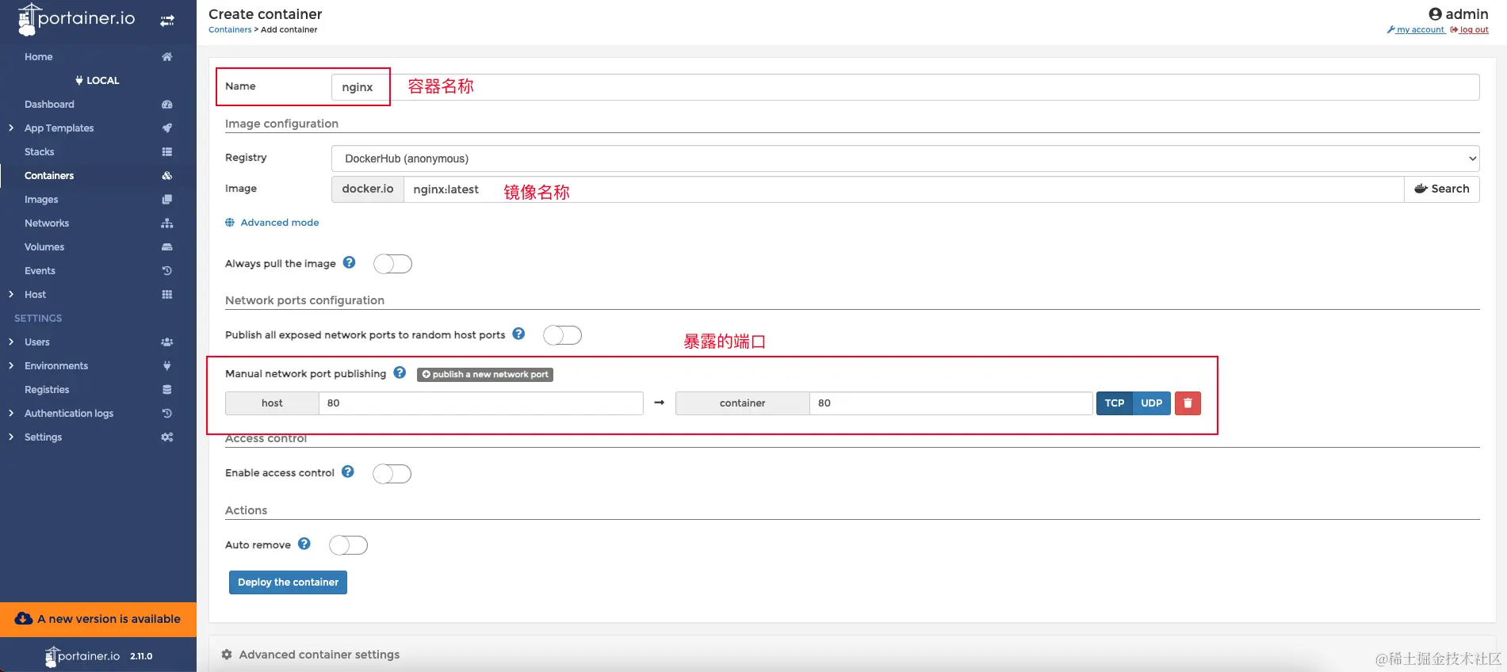
Task: Click help icon beside Enable access control
Action: [347, 472]
